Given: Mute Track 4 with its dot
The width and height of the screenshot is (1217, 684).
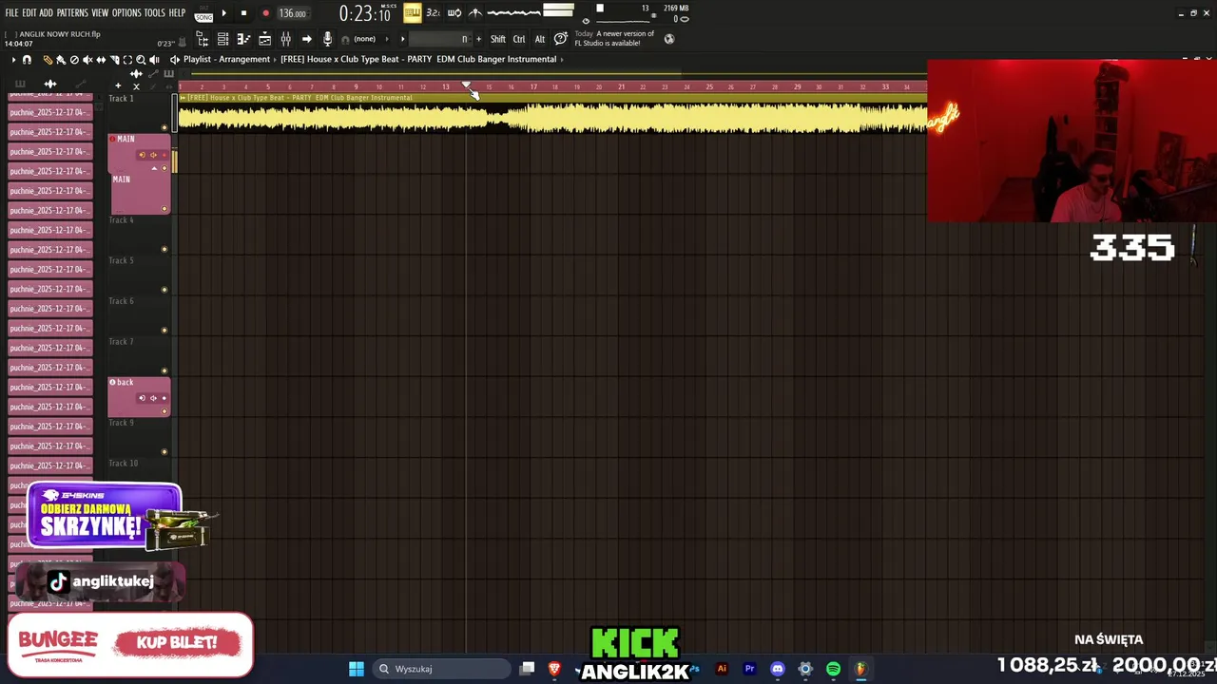Looking at the screenshot, I should (x=164, y=249).
